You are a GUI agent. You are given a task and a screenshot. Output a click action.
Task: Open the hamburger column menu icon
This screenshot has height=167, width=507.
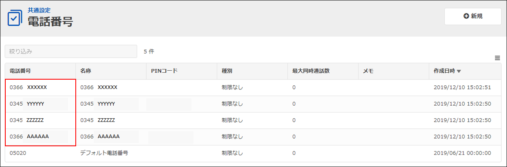[x=497, y=58]
